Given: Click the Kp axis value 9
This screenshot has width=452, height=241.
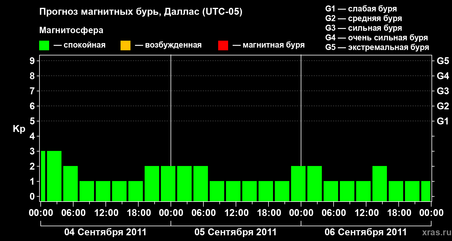Looking at the screenshot, I should point(33,61).
